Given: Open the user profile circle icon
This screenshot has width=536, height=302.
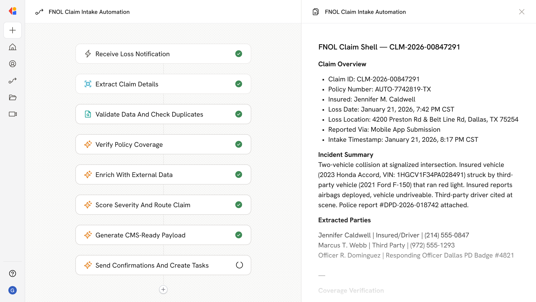Looking at the screenshot, I should point(13,64).
